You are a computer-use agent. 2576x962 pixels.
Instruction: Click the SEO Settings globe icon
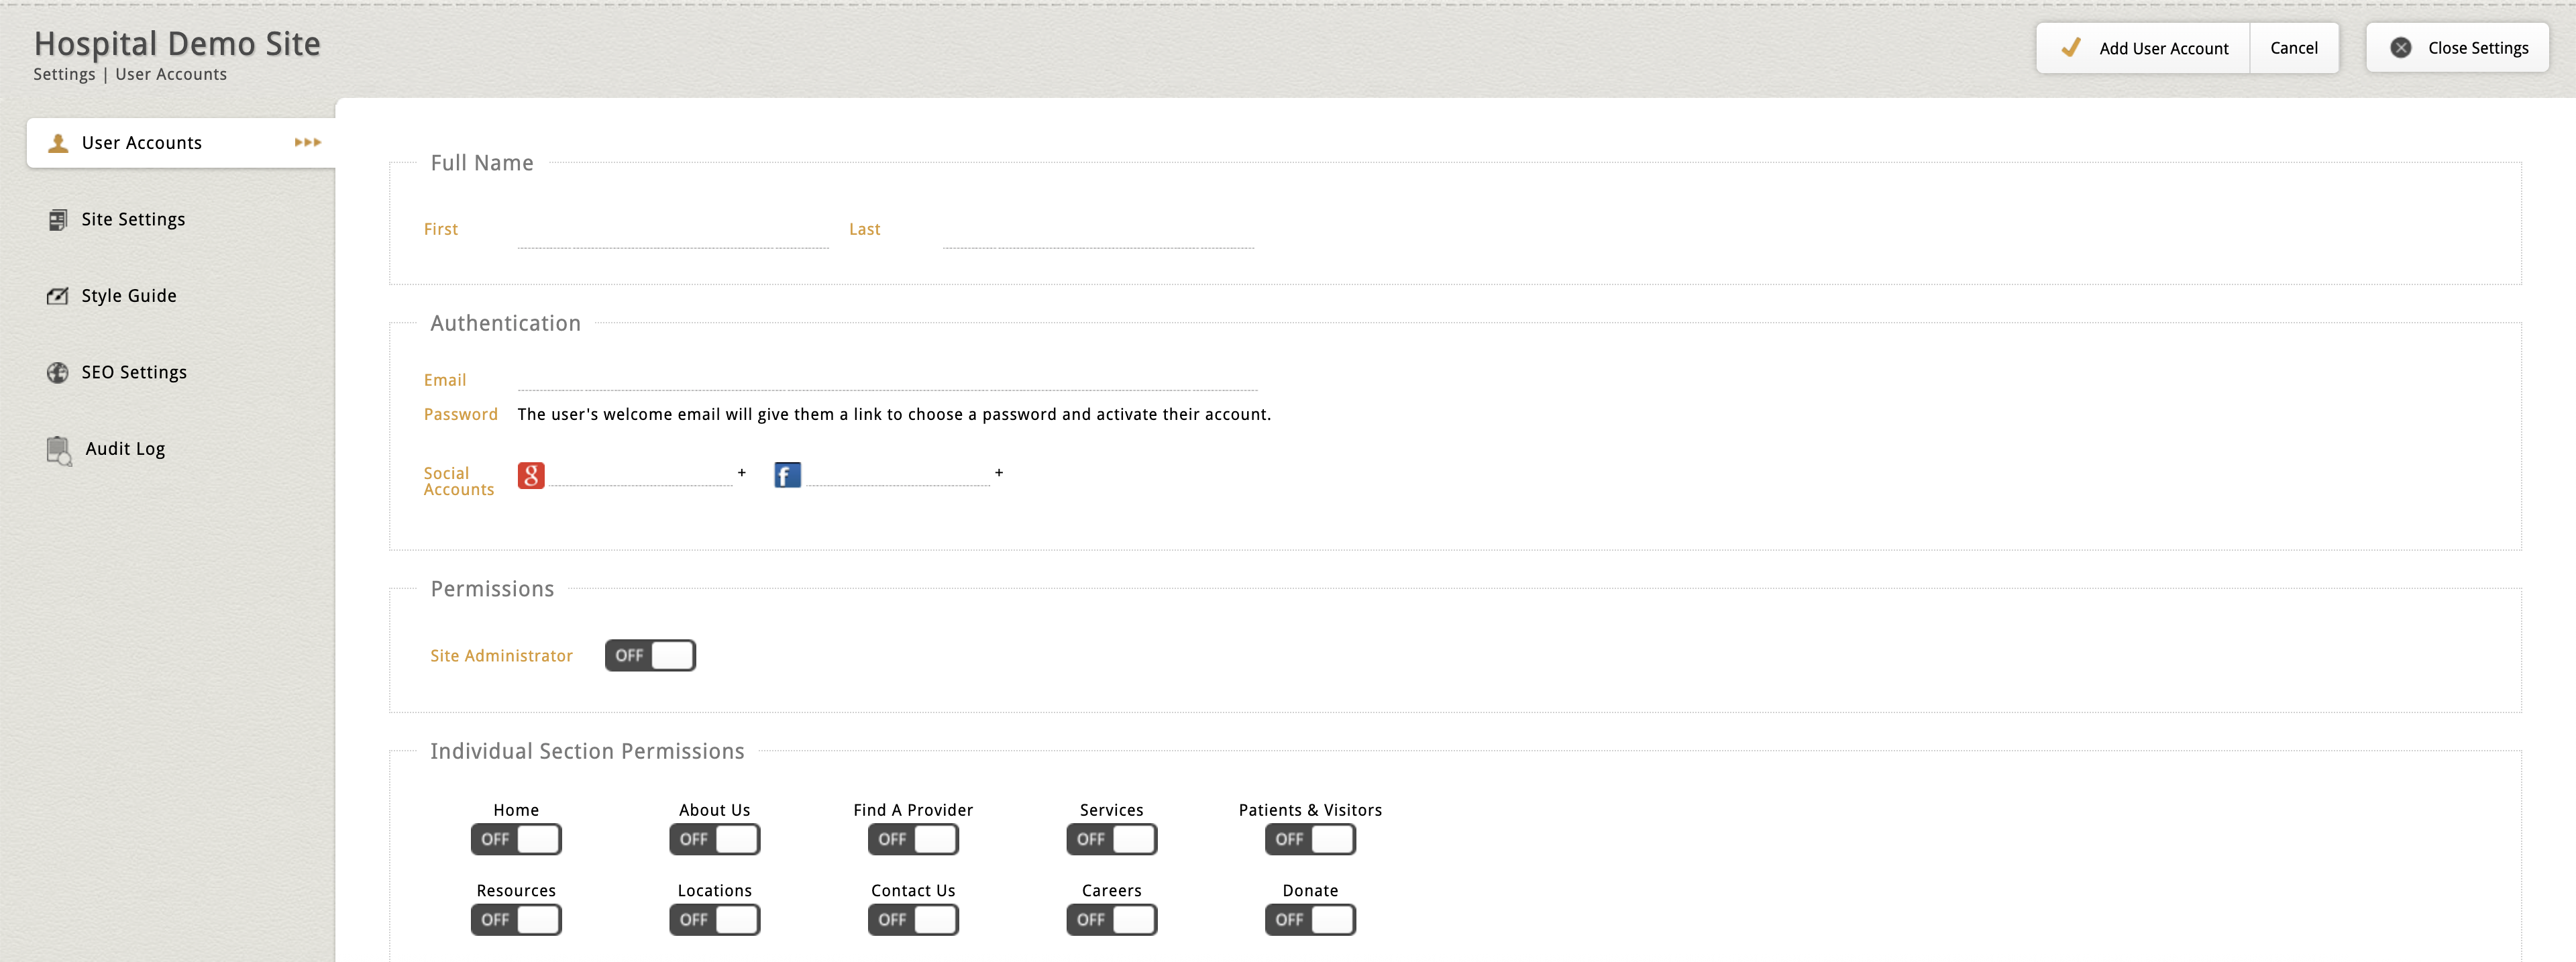(x=58, y=373)
